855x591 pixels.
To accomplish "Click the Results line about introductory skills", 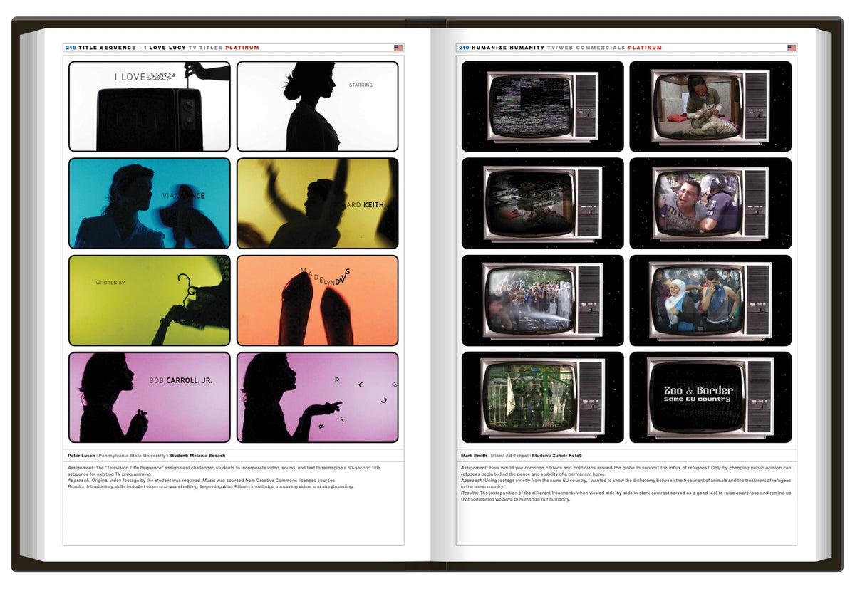I will pos(210,486).
